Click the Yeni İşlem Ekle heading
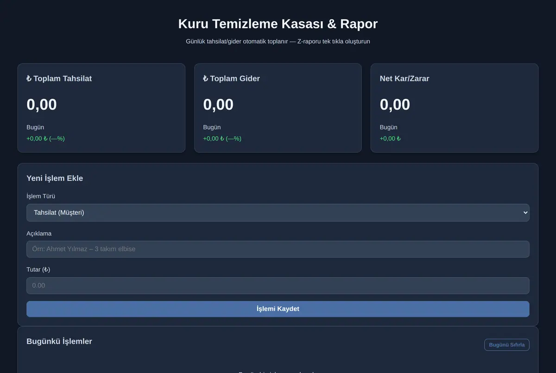Image resolution: width=556 pixels, height=373 pixels. (x=55, y=178)
